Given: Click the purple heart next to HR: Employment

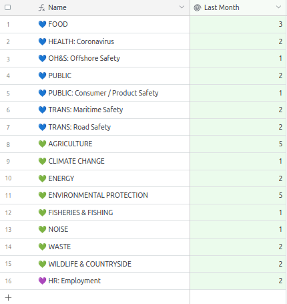Looking at the screenshot, I should [x=42, y=281].
